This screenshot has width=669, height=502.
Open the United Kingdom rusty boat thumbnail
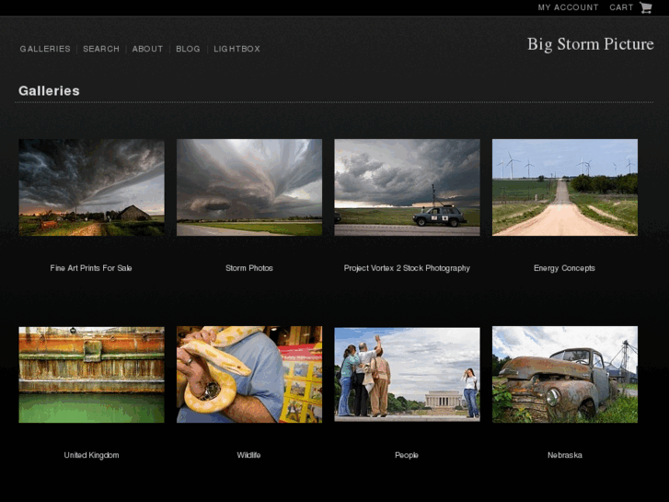(91, 375)
